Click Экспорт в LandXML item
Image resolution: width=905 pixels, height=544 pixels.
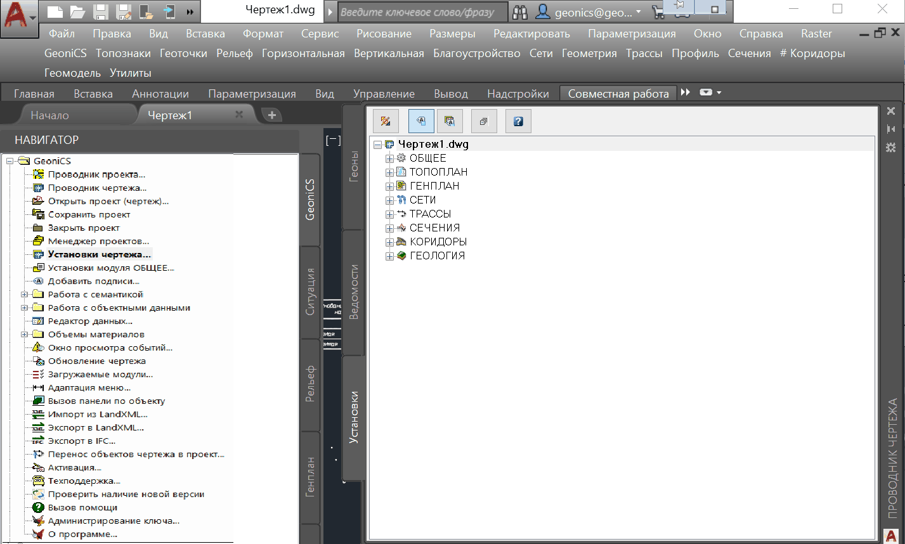pyautogui.click(x=96, y=428)
